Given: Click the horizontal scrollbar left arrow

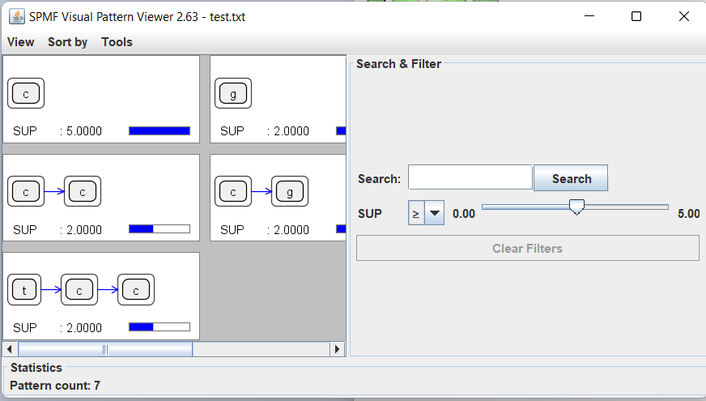Looking at the screenshot, I should [x=10, y=349].
